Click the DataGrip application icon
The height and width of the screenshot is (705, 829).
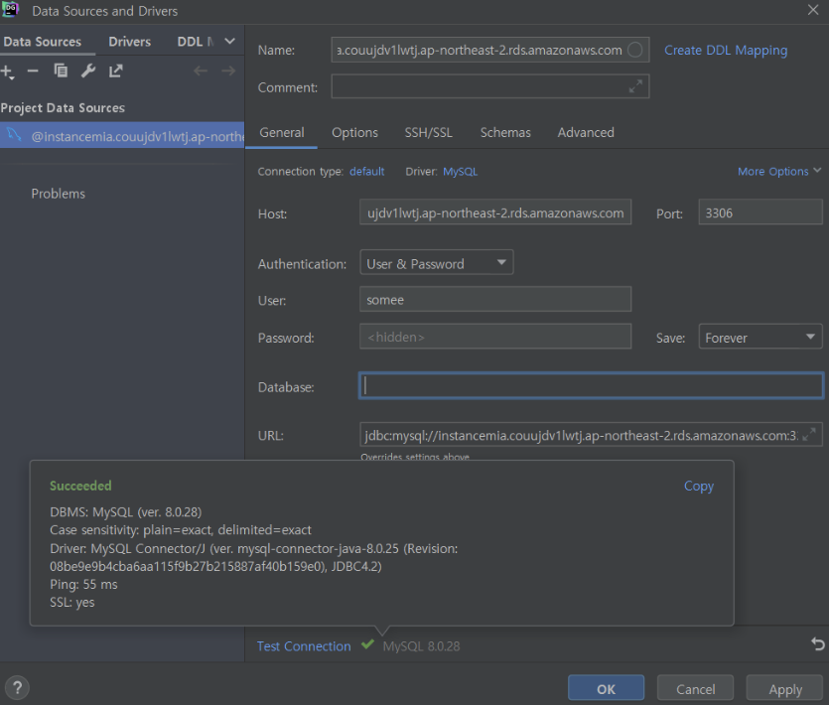pyautogui.click(x=10, y=9)
